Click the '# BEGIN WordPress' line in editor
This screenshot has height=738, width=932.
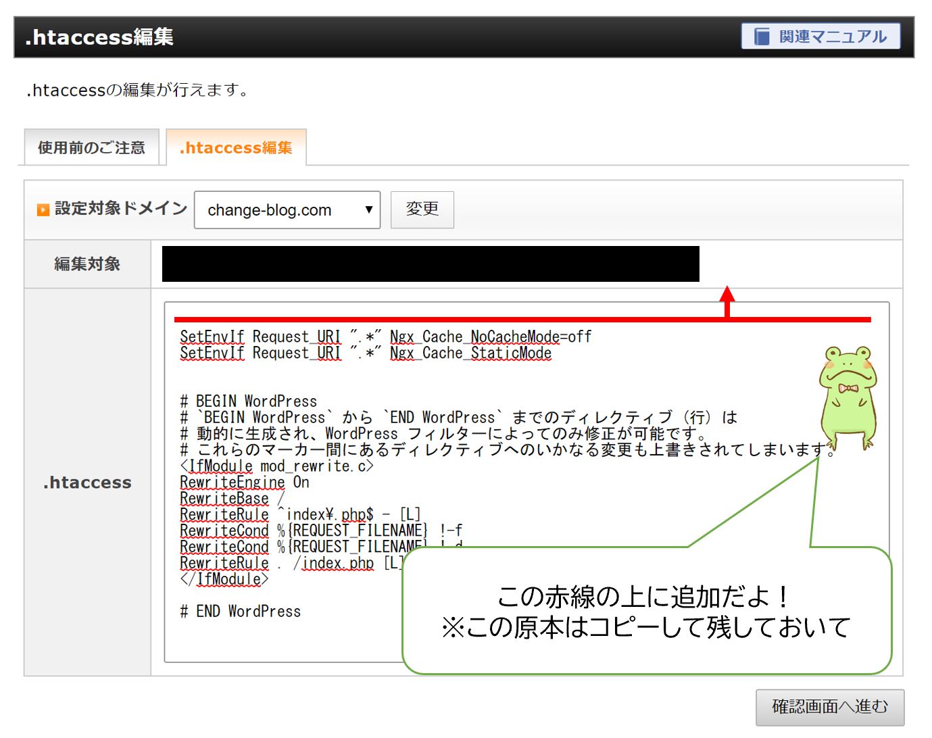tap(248, 401)
